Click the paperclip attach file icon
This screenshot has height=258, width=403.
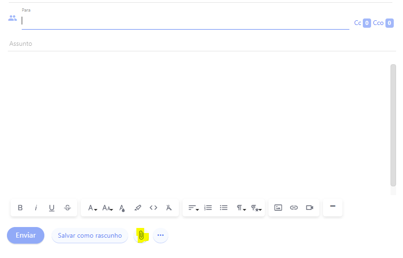pyautogui.click(x=141, y=235)
